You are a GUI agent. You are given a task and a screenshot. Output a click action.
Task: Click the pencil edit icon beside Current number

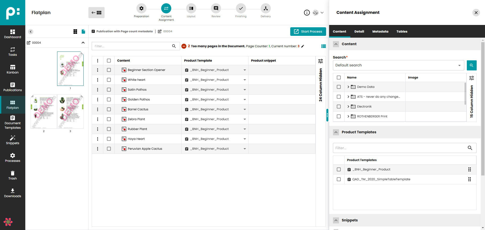(x=303, y=46)
